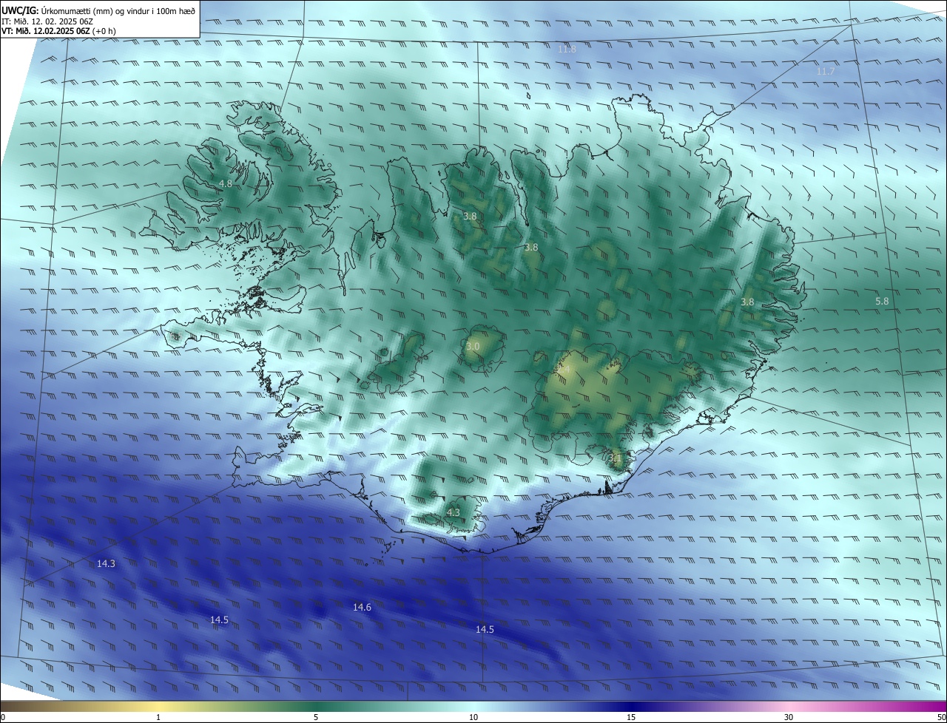Click the legend tick label 0
The width and height of the screenshot is (947, 723).
pos(3,717)
